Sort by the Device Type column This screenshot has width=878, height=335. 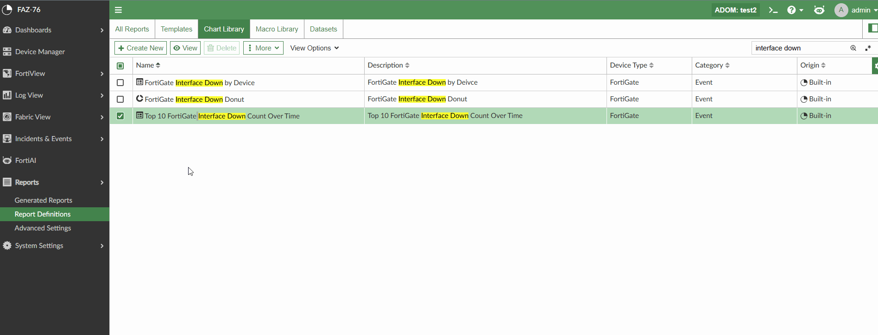(632, 65)
